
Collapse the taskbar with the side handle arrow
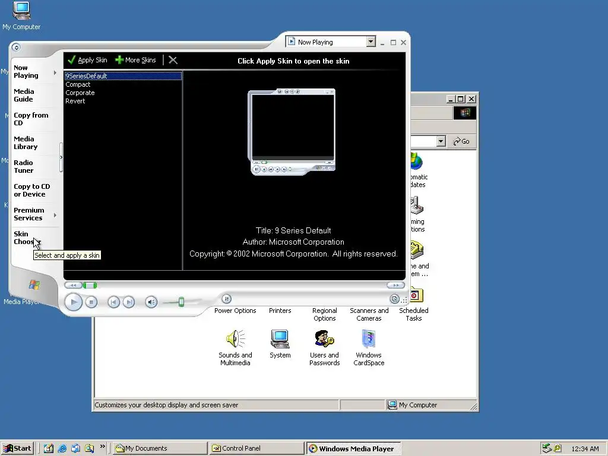[x=61, y=157]
